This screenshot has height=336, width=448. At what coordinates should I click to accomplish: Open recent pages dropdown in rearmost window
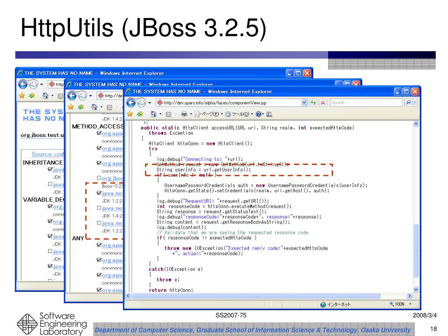(42, 84)
